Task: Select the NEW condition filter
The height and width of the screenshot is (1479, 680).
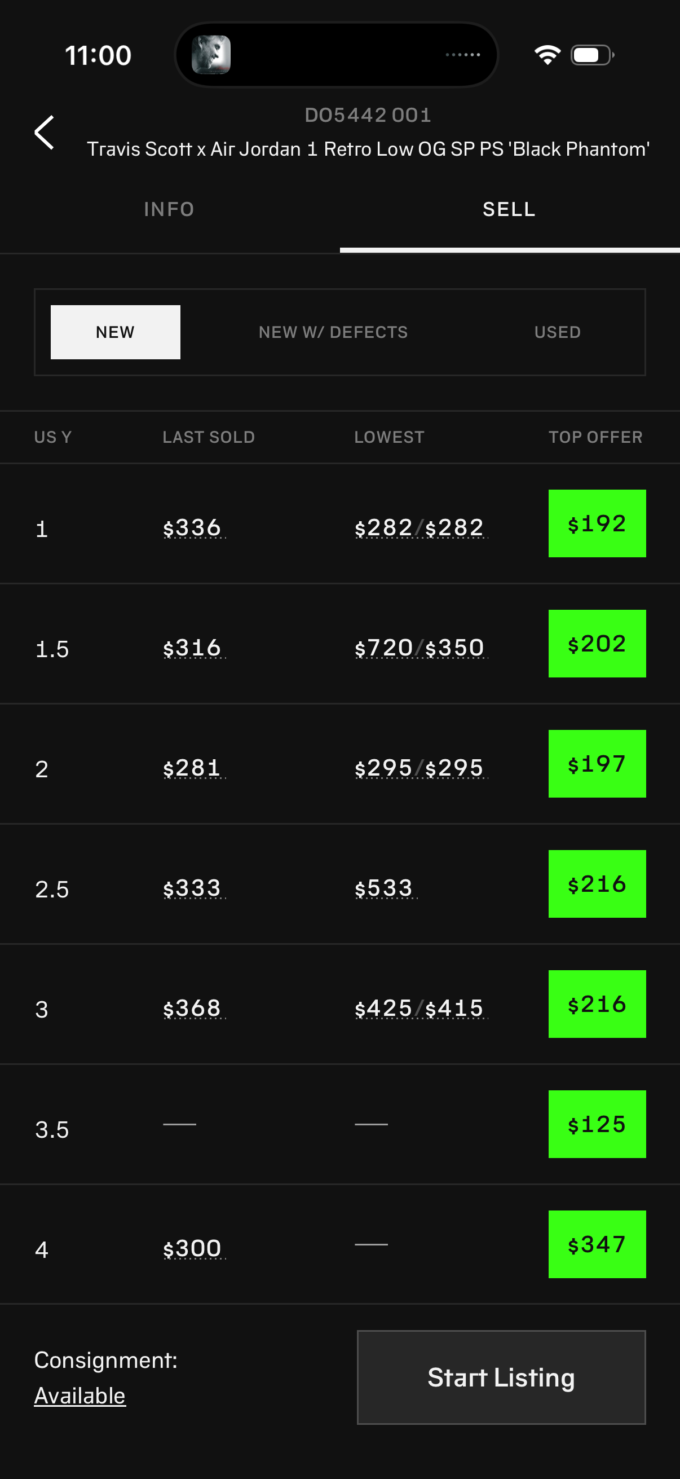Action: click(x=115, y=332)
